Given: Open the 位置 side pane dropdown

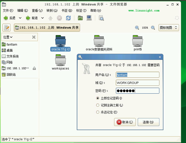Looking at the screenshot, I should point(8,37).
